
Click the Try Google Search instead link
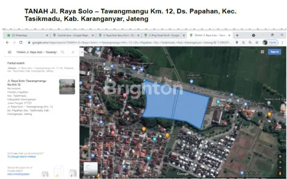pyautogui.click(x=22, y=157)
